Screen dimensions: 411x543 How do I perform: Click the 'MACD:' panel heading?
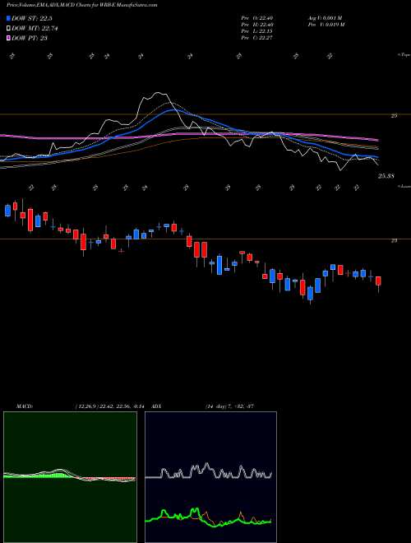click(x=25, y=406)
